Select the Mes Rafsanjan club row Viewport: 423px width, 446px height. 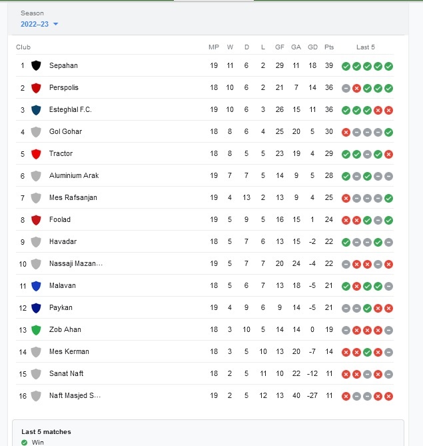[205, 198]
